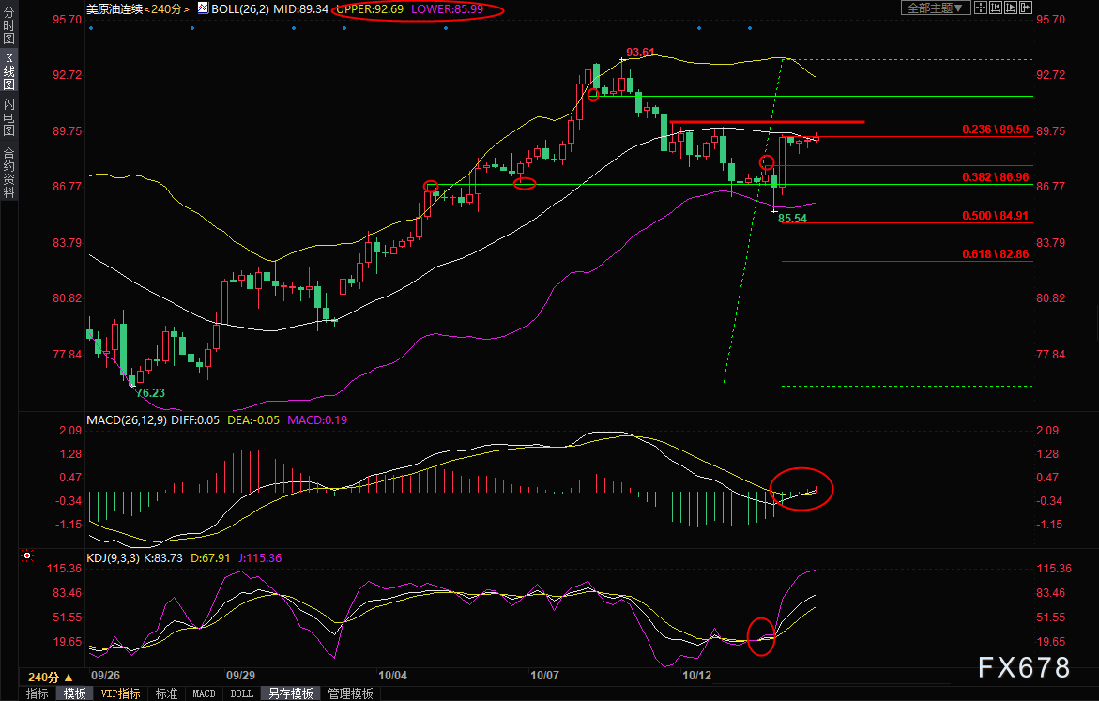Viewport: 1099px width, 701px height.
Task: Click the 76.23 low price label
Action: (151, 392)
